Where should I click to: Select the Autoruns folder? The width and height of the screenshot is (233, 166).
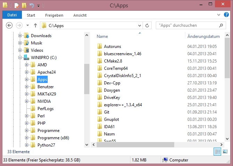pos(112,47)
